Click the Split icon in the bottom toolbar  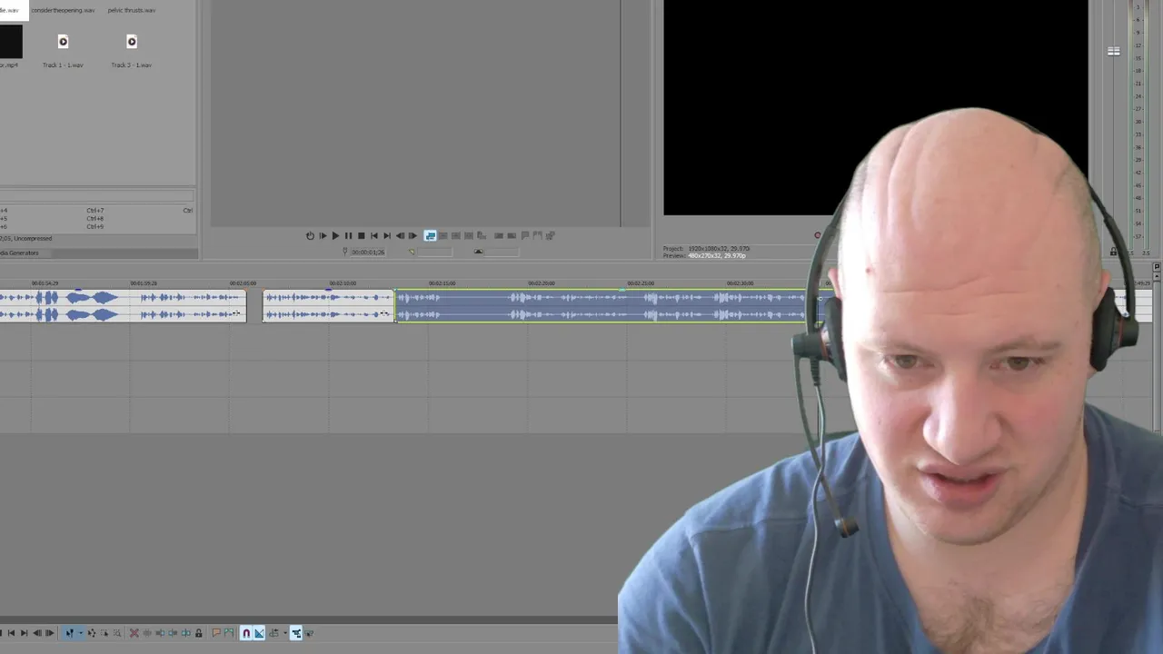185,633
